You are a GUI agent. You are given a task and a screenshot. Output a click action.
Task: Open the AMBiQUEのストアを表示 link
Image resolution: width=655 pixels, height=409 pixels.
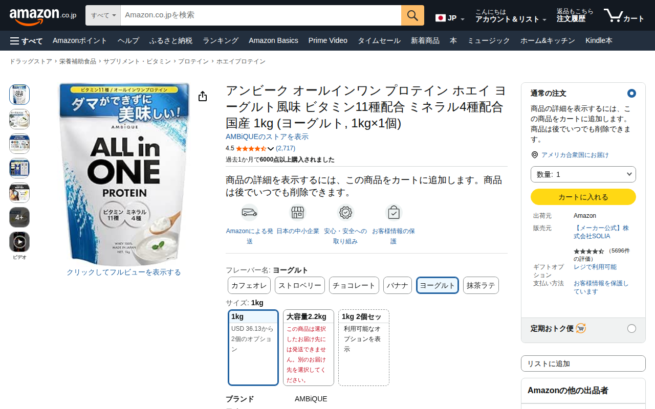[267, 137]
